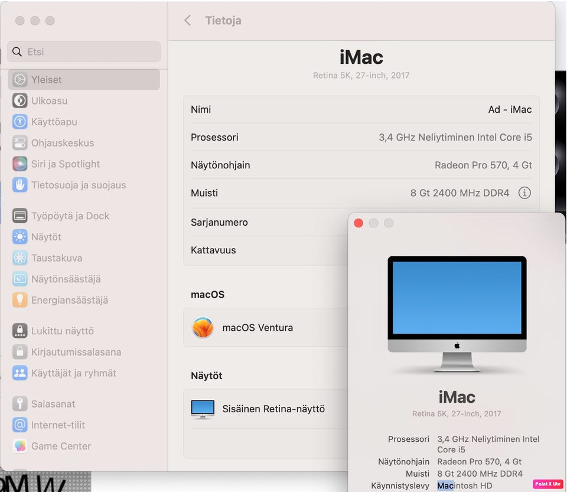Open Energiansäästäjä settings label
The width and height of the screenshot is (567, 492).
[70, 300]
